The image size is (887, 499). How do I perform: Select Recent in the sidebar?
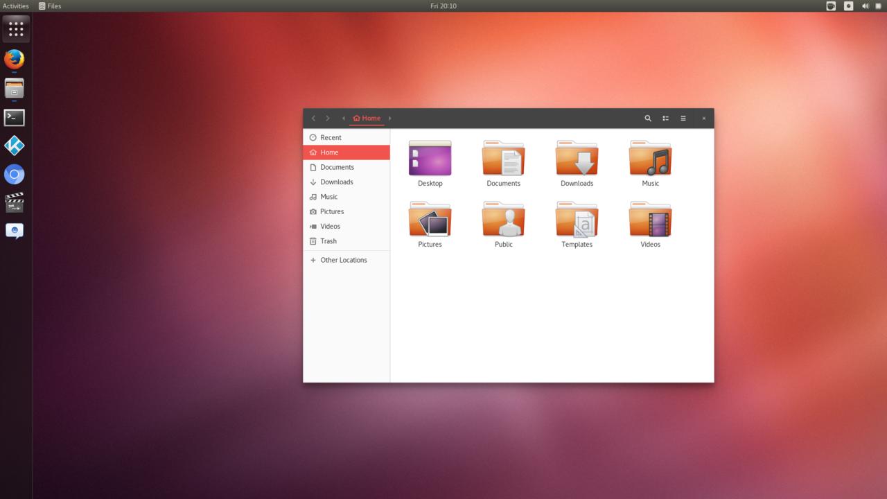pyautogui.click(x=346, y=137)
